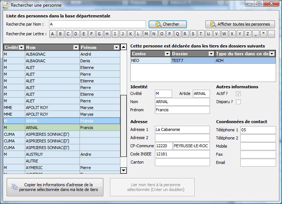This screenshot has height=204, width=282.
Task: Click the Fax input field
Action: 258,154
